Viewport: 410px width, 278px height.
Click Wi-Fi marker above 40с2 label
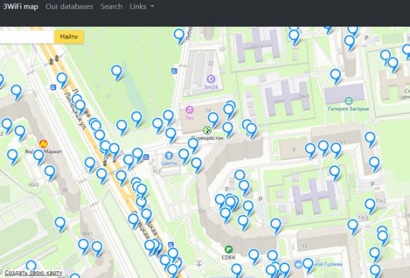(50, 173)
